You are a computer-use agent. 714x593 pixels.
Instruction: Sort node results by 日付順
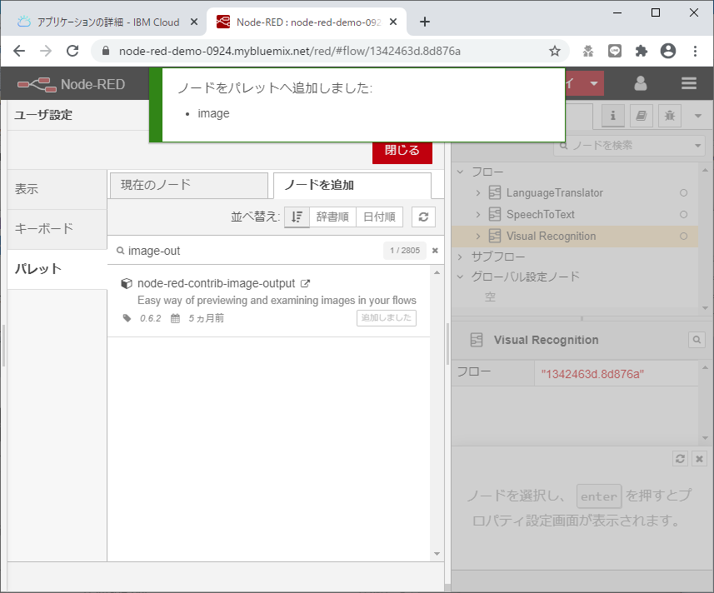pos(379,216)
